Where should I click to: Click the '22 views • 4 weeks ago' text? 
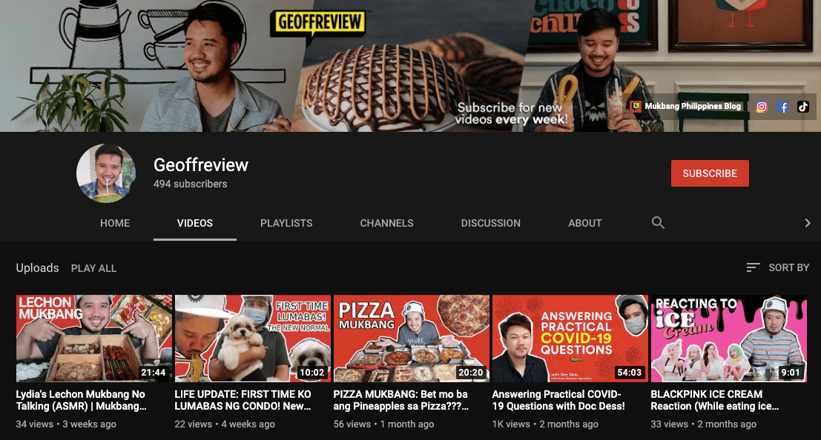[225, 424]
